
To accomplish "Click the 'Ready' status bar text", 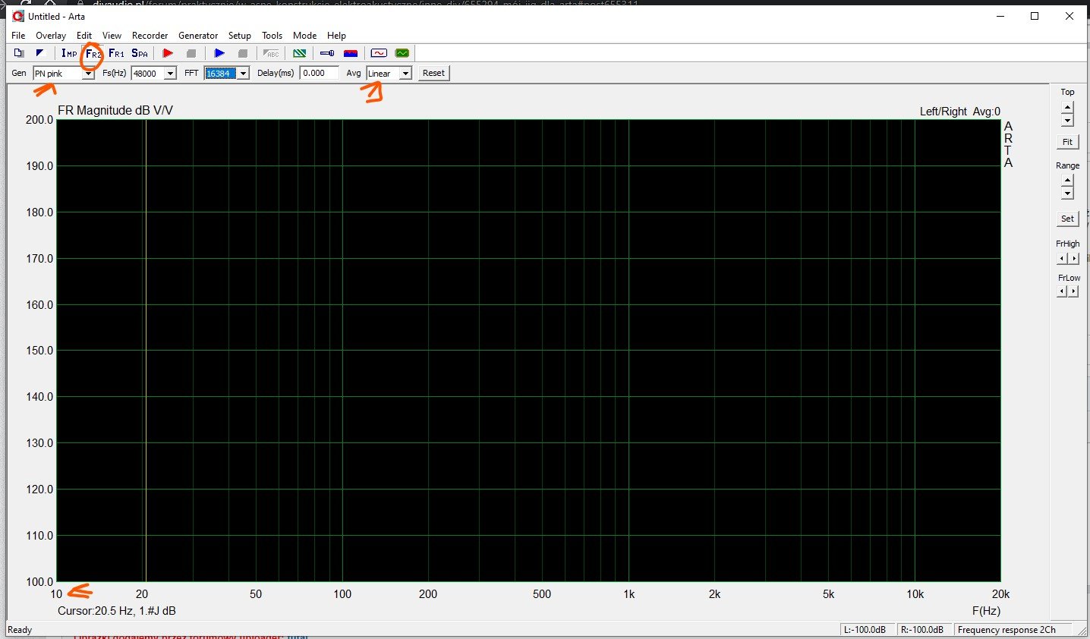I will pos(20,630).
